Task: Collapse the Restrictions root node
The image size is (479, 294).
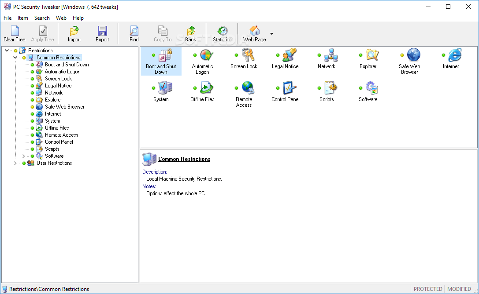Action: pyautogui.click(x=7, y=51)
